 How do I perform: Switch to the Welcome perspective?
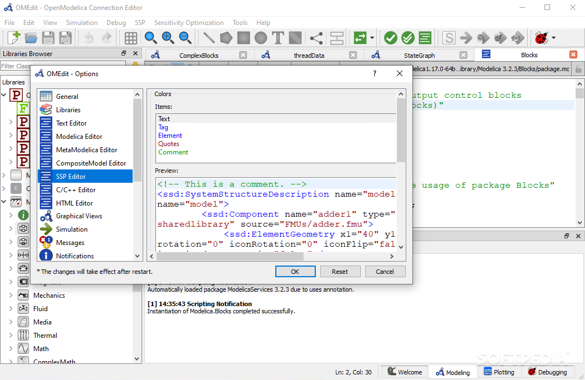point(405,372)
